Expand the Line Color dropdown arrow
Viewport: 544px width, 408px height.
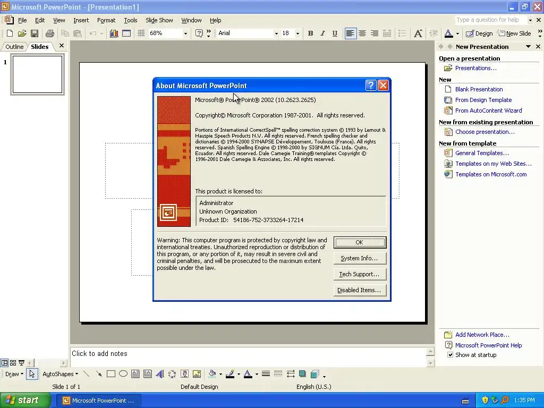tap(239, 374)
